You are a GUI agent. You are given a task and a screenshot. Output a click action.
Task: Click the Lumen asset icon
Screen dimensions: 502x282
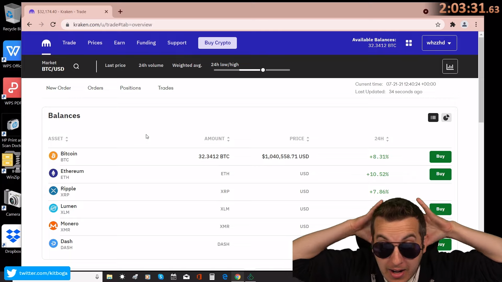coord(53,208)
